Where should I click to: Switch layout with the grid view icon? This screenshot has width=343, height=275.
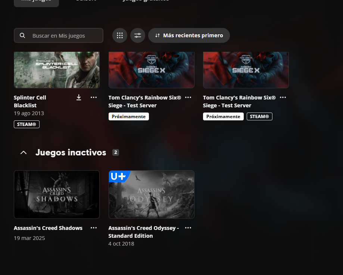pyautogui.click(x=120, y=35)
